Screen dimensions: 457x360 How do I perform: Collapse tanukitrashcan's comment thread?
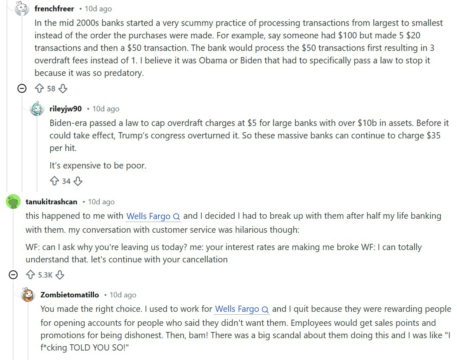[x=13, y=275]
